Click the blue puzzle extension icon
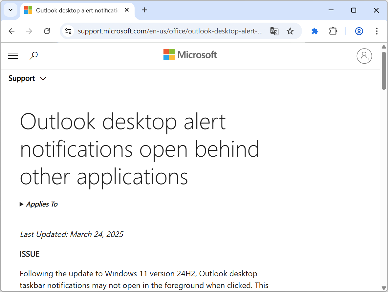 pyautogui.click(x=314, y=31)
